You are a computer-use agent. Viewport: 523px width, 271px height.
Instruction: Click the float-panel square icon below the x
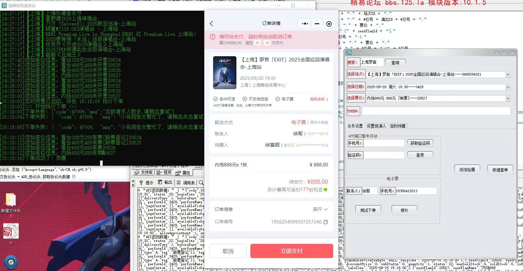pos(133,185)
